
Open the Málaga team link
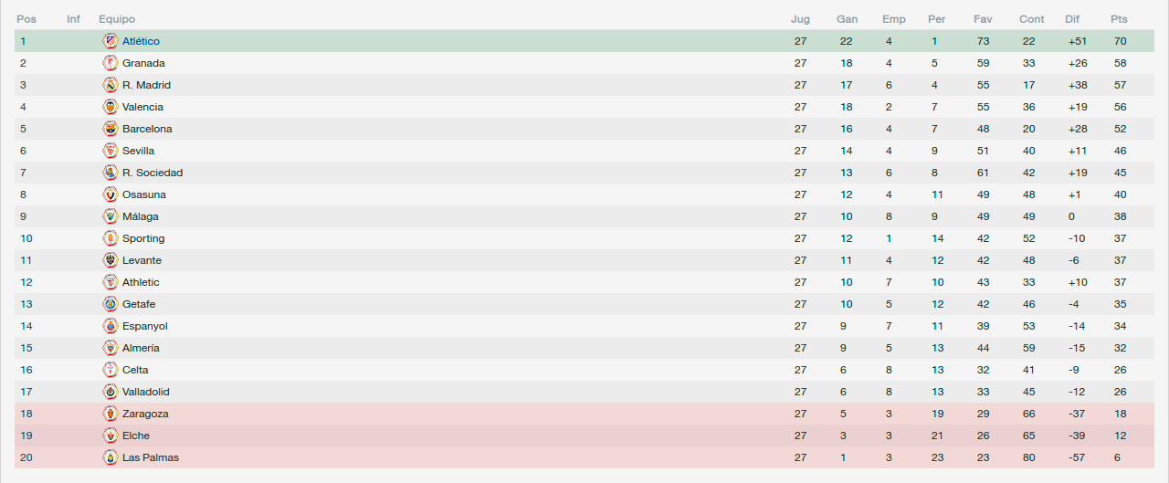[140, 216]
